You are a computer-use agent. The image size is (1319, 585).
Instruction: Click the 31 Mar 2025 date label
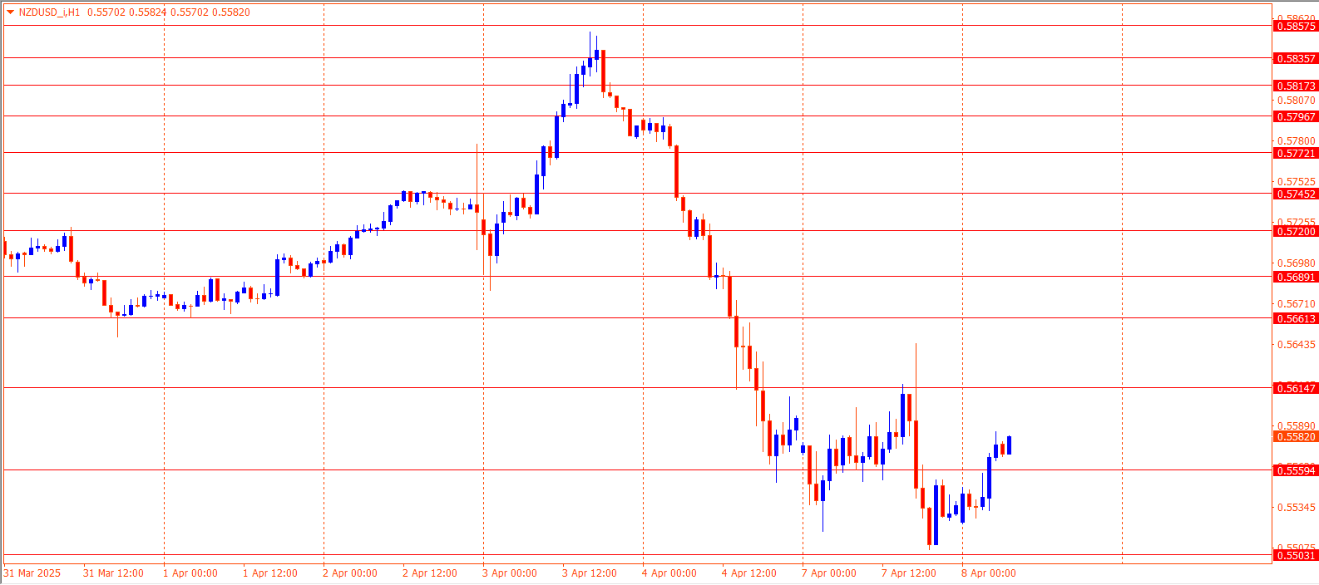[x=32, y=573]
